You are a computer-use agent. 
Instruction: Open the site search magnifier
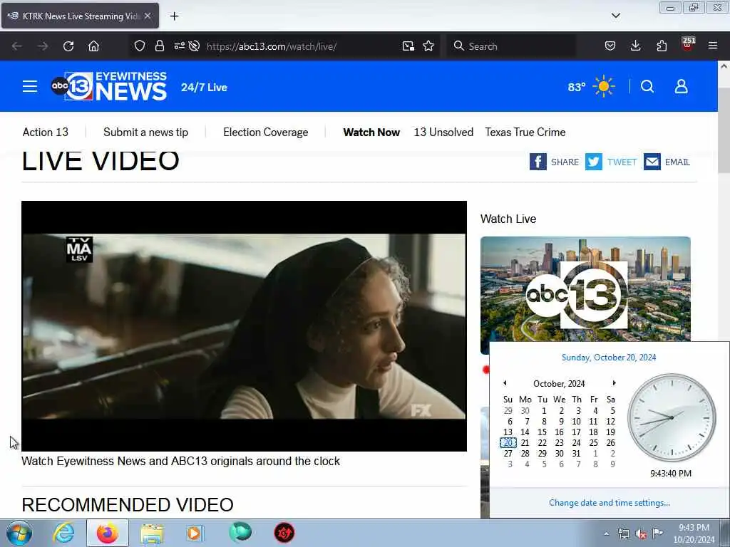pyautogui.click(x=647, y=86)
